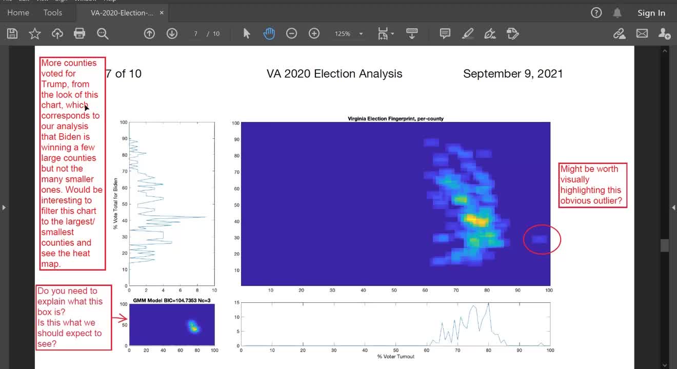677x369 pixels.
Task: Click the scrollbar up arrow
Action: pyautogui.click(x=665, y=51)
